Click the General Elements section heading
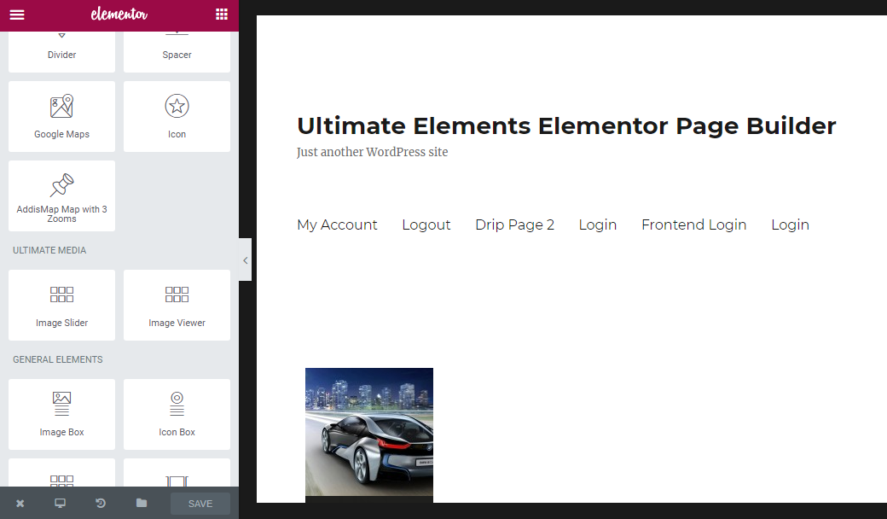Screen dimensions: 887x519 coord(58,359)
